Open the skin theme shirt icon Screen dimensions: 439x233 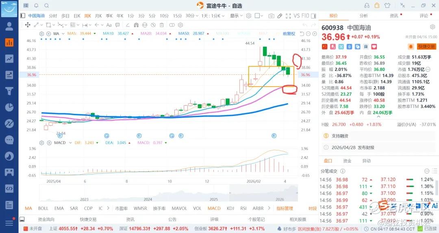[387, 5]
